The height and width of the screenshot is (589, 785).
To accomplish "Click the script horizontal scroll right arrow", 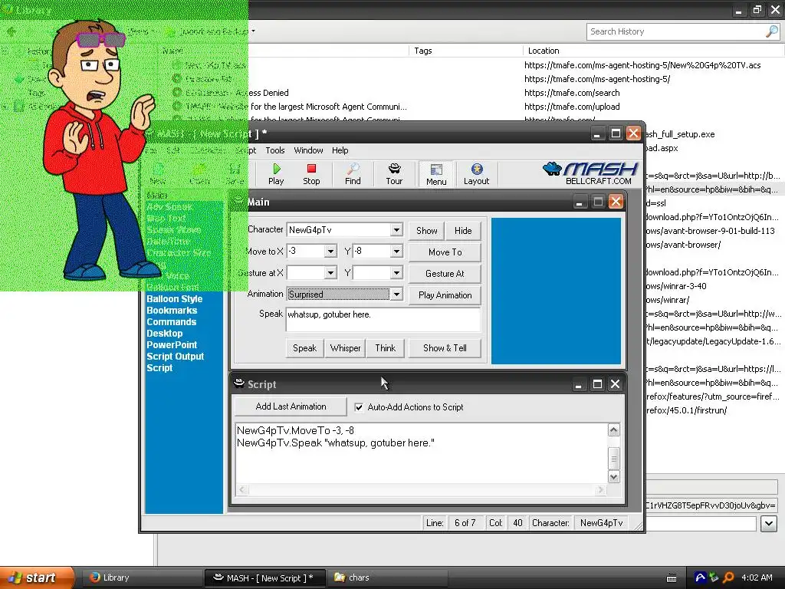I will pyautogui.click(x=601, y=490).
